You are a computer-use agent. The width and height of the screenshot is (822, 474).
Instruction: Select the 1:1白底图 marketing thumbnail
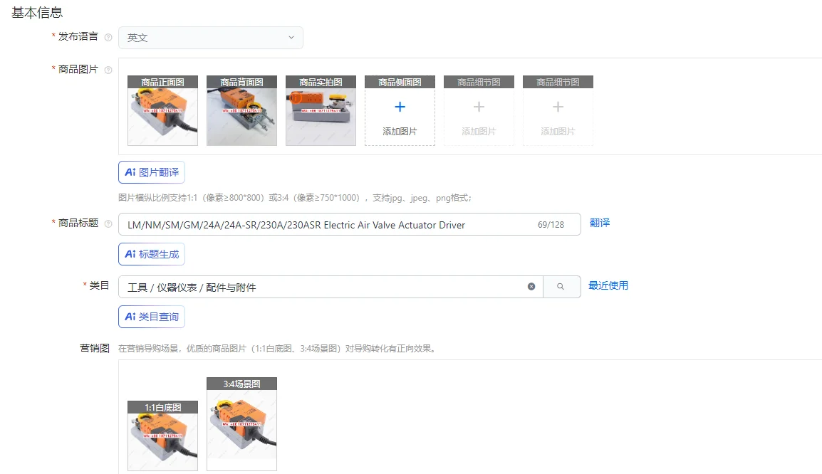coord(162,436)
